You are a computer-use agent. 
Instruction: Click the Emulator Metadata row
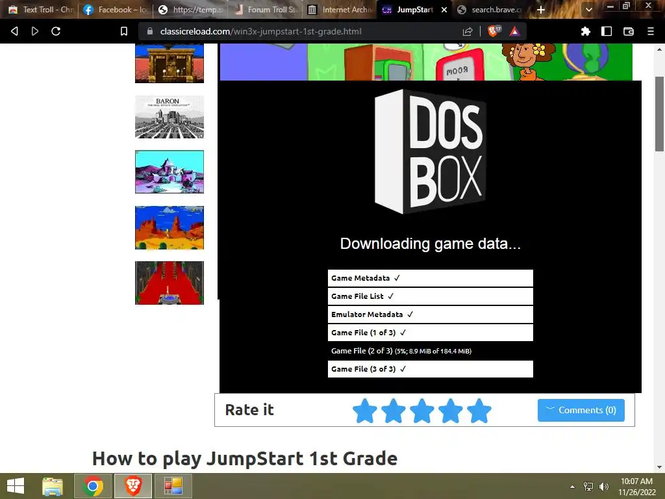430,314
